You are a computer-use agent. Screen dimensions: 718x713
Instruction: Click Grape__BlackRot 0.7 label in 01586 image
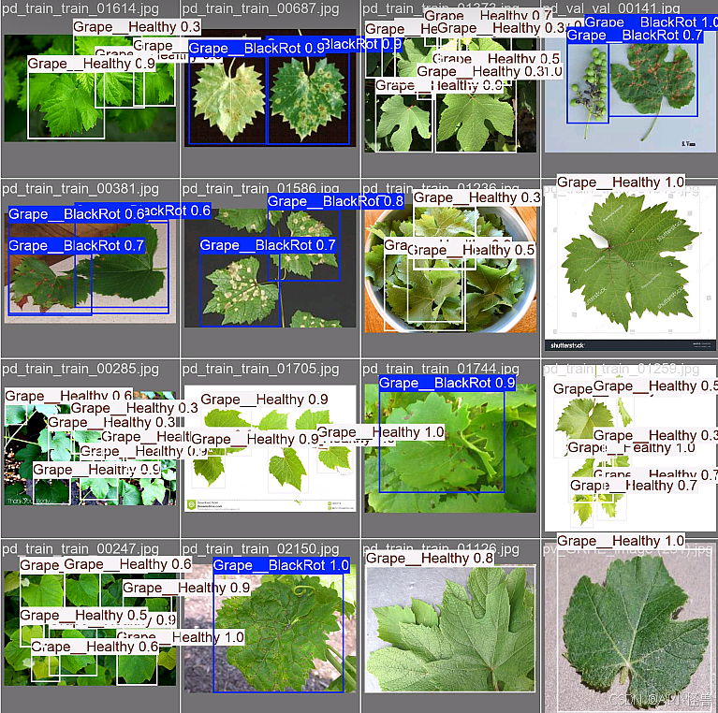(268, 245)
